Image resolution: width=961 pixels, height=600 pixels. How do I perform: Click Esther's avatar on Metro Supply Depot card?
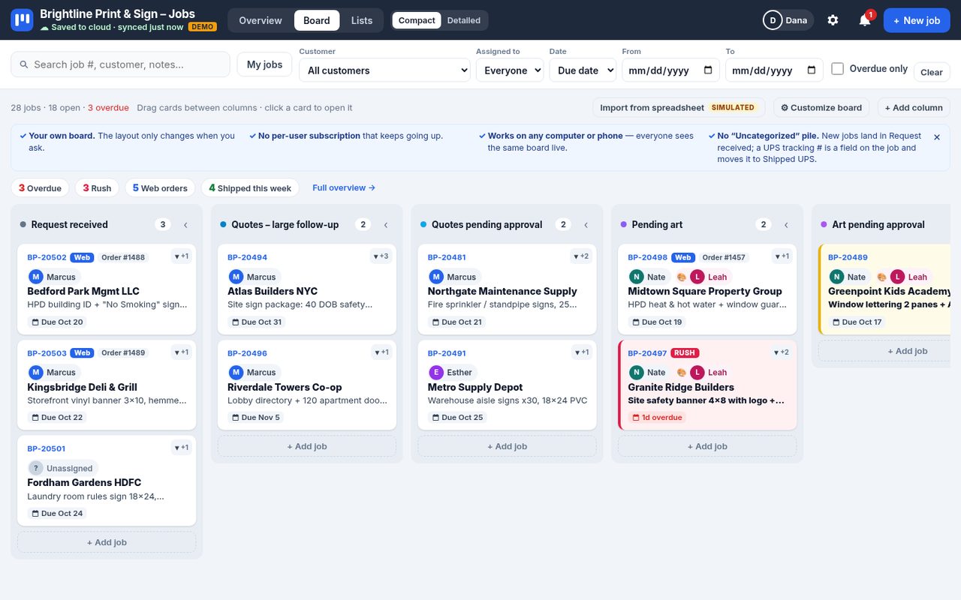coord(436,372)
